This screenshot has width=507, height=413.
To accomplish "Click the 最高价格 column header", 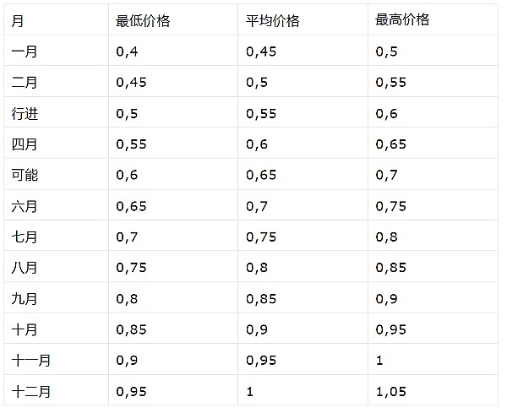I will 402,20.
